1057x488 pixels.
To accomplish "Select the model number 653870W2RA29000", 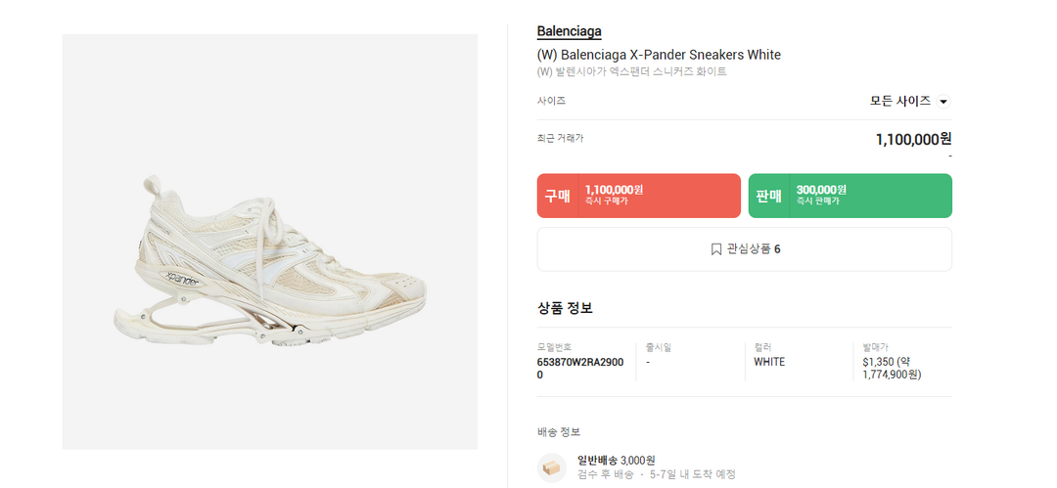I will tap(580, 368).
